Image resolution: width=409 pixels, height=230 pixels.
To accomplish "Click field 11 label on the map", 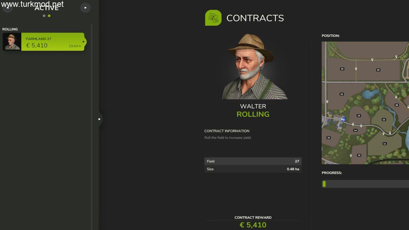I will point(384,144).
